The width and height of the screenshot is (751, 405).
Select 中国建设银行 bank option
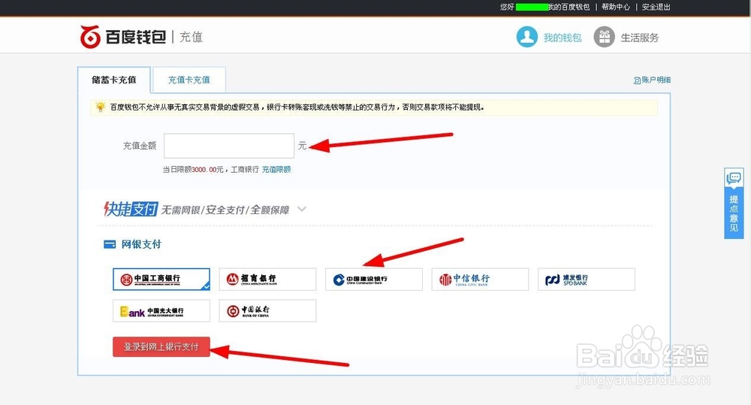[x=374, y=279]
